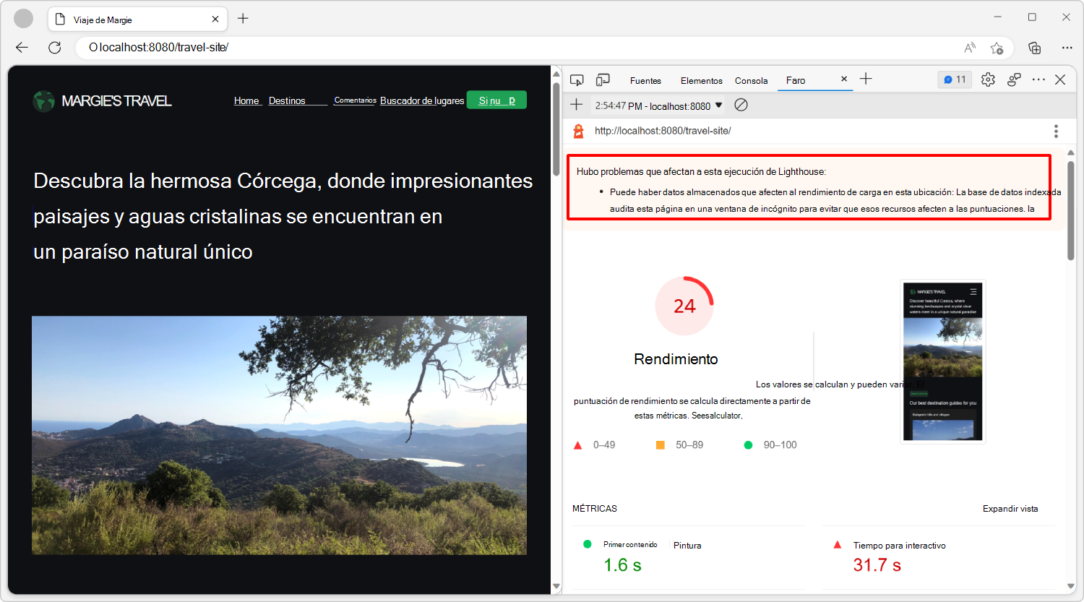Open the report options three-dot menu
Image resolution: width=1084 pixels, height=602 pixels.
click(x=1056, y=131)
